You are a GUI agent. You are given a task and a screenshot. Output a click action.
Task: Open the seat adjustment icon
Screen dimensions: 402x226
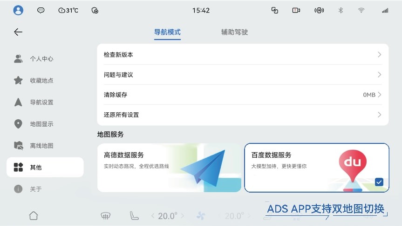point(134,216)
